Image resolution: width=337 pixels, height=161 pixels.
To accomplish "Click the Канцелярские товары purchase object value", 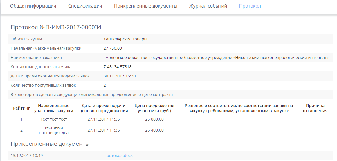I will (x=125, y=39).
